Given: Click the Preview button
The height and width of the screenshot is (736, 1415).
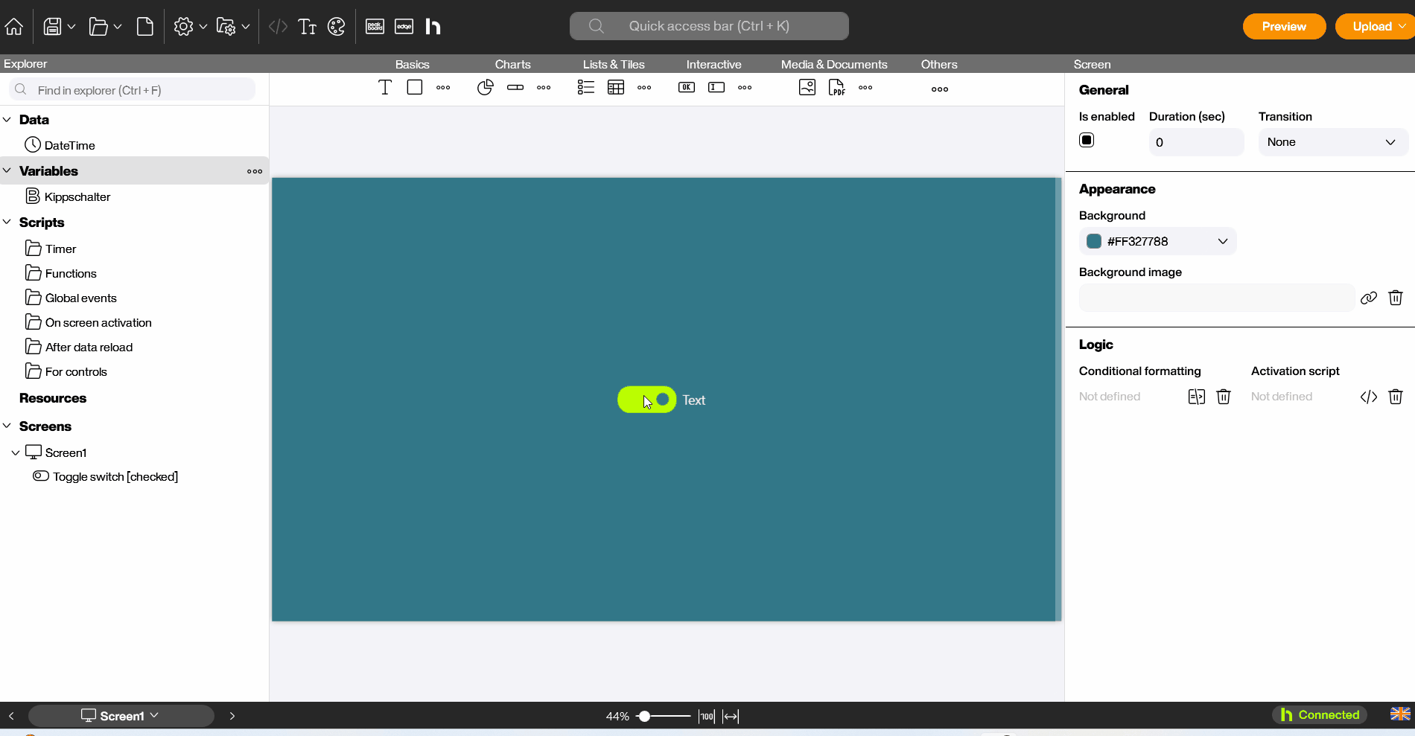Looking at the screenshot, I should click(x=1283, y=26).
